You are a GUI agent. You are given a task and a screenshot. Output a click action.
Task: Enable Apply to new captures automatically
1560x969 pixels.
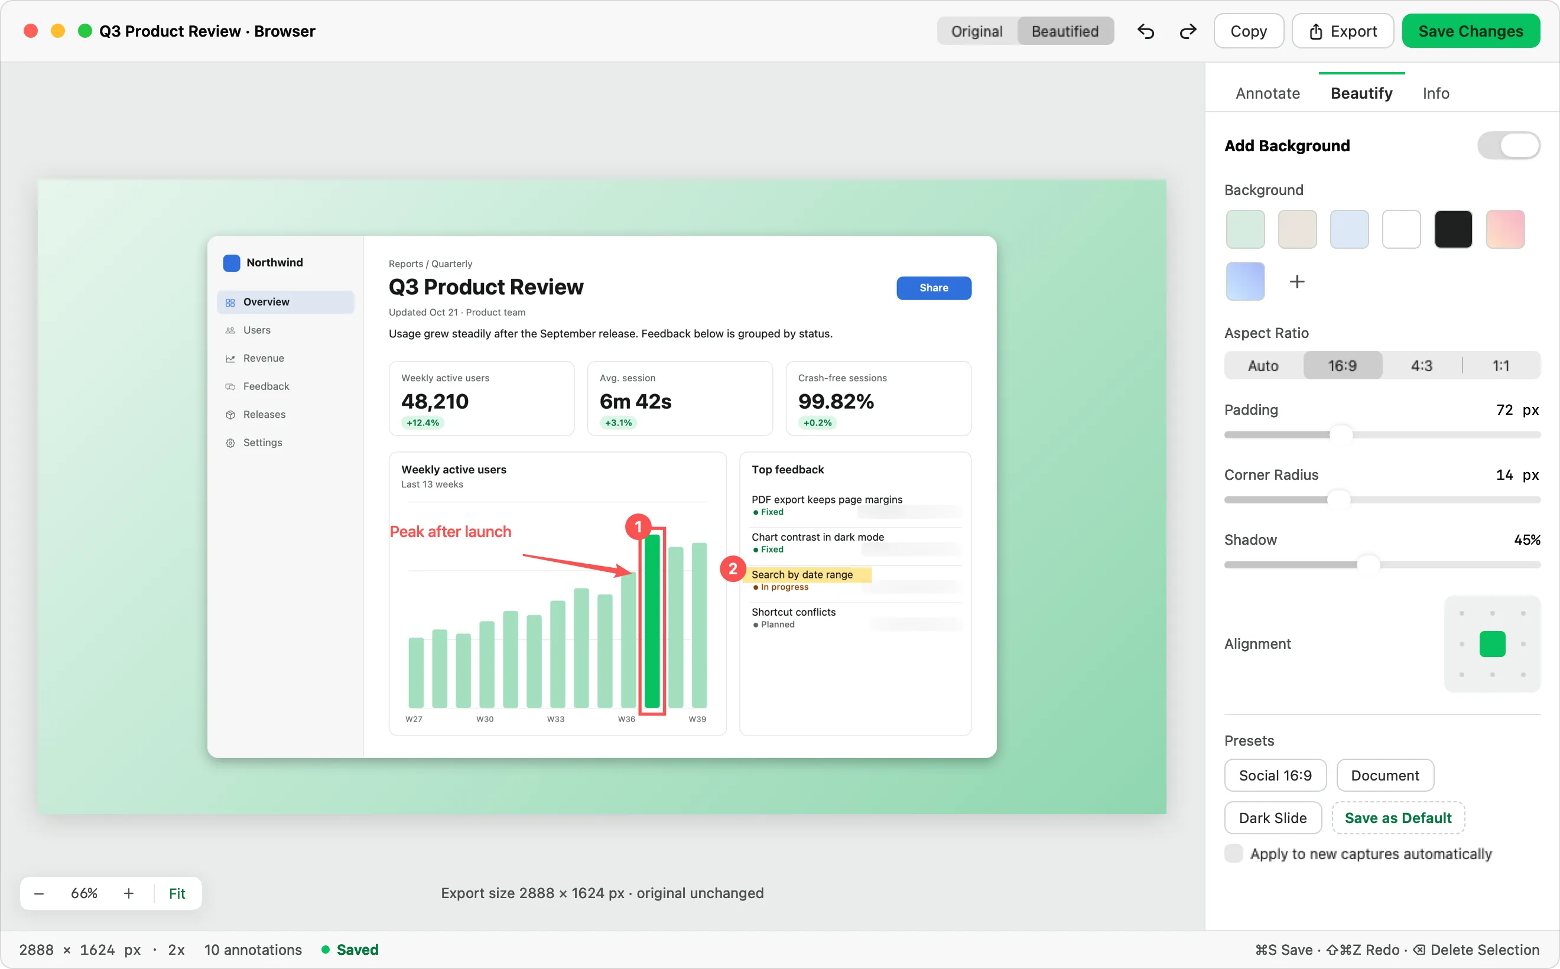click(x=1234, y=854)
